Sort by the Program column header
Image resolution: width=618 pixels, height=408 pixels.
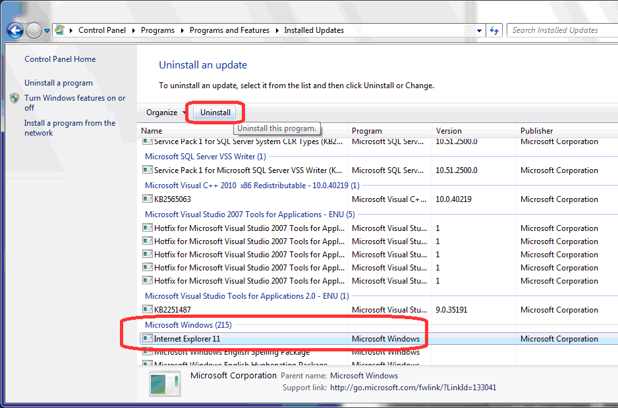tap(389, 131)
